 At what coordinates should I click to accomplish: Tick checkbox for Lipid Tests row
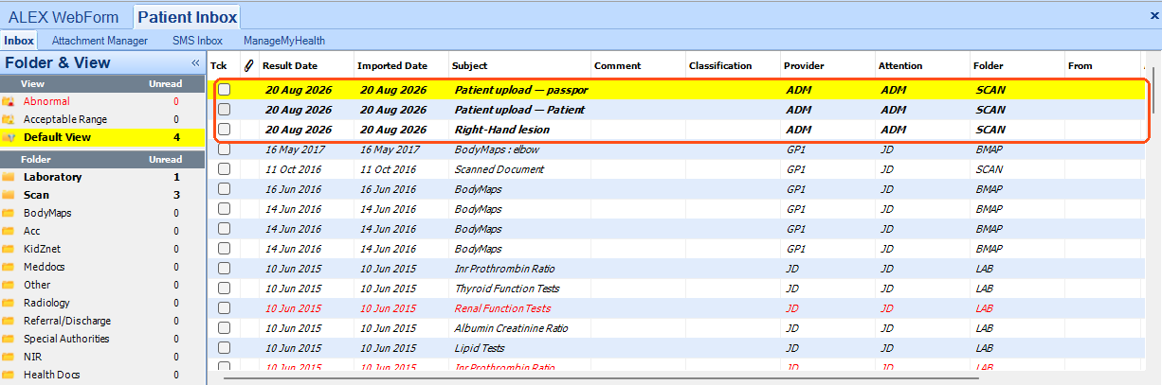click(x=225, y=348)
